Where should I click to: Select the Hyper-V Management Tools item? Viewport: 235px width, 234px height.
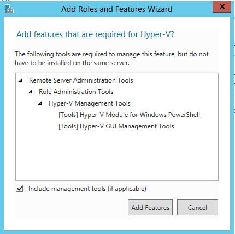(90, 103)
